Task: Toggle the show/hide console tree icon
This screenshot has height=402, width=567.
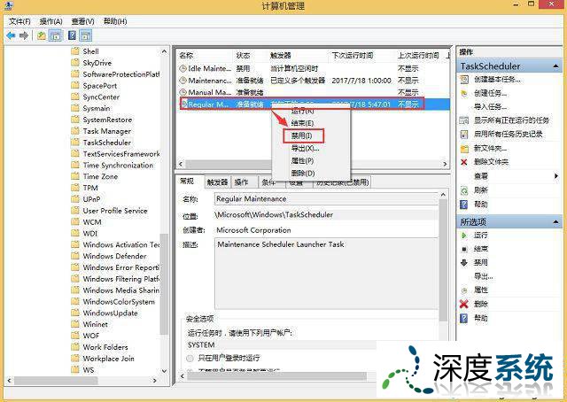Action: (55, 35)
